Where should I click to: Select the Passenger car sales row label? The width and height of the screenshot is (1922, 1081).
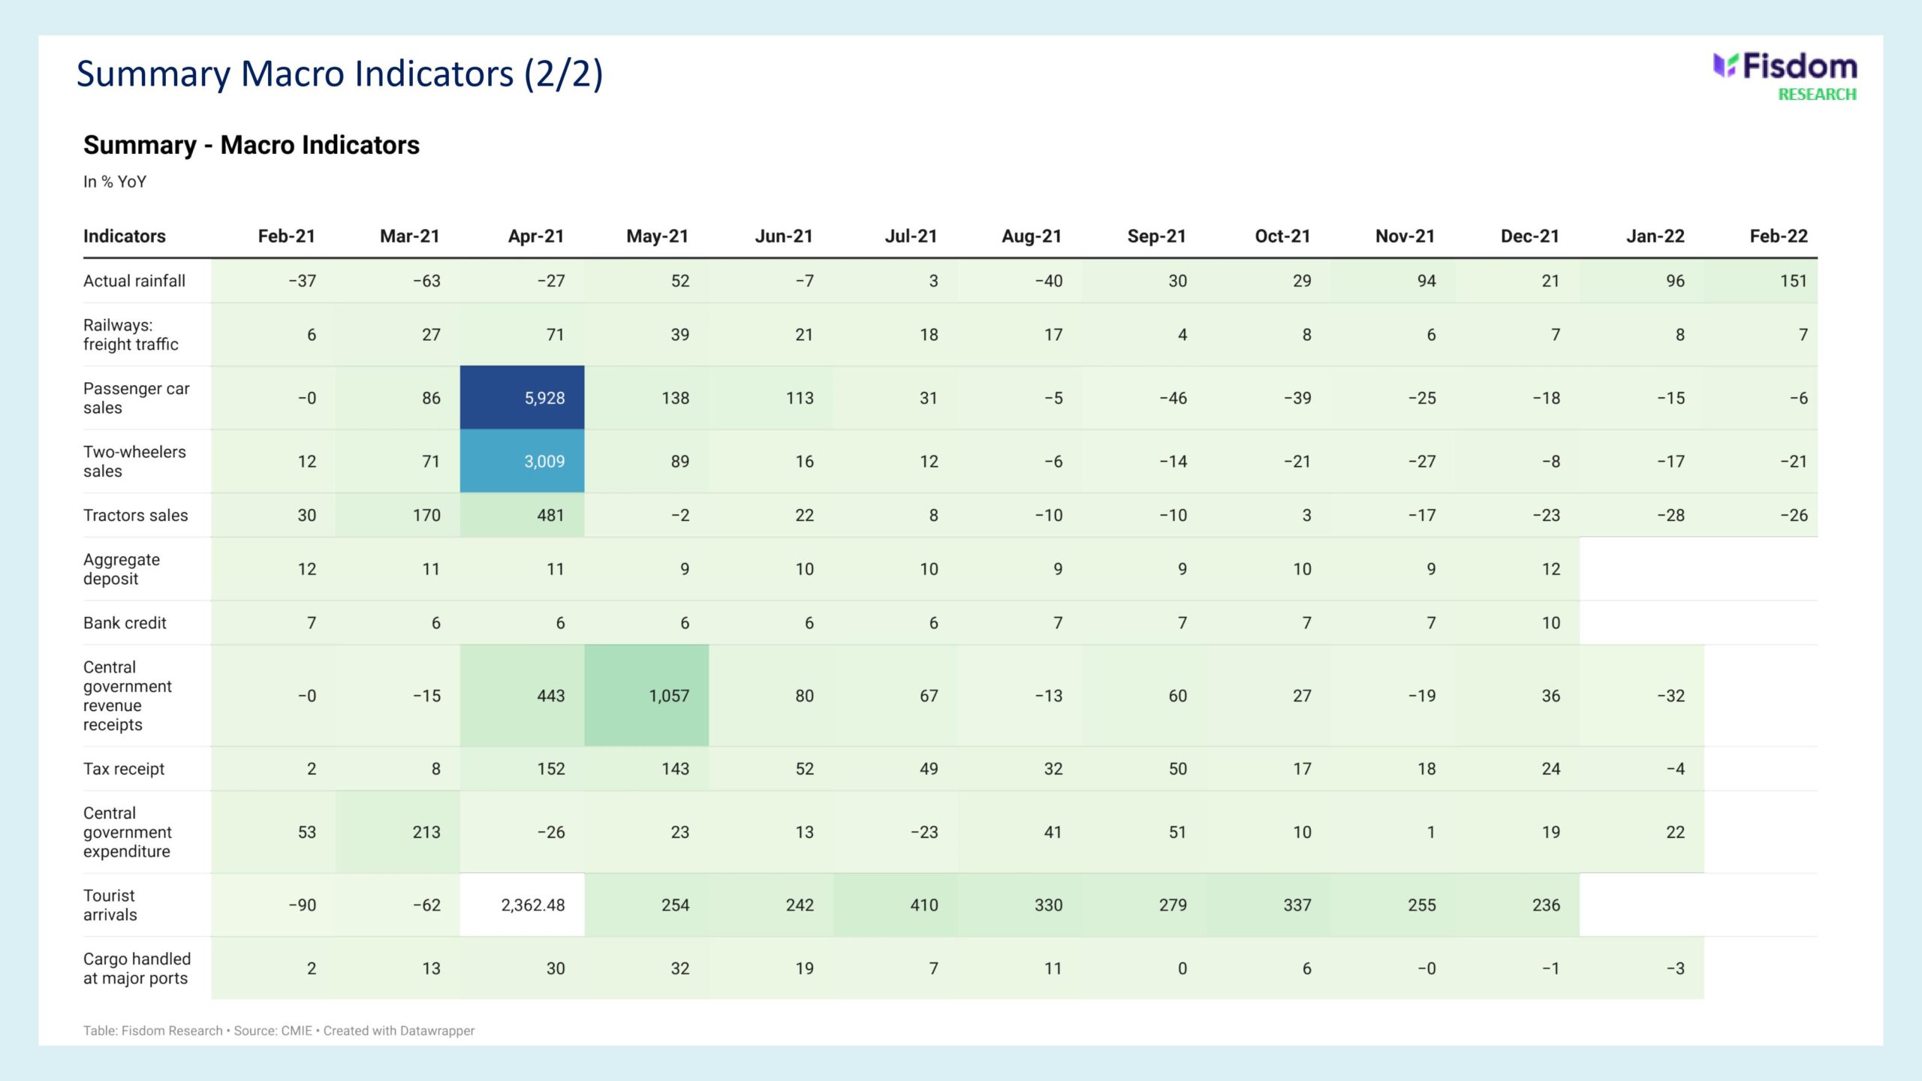point(136,398)
